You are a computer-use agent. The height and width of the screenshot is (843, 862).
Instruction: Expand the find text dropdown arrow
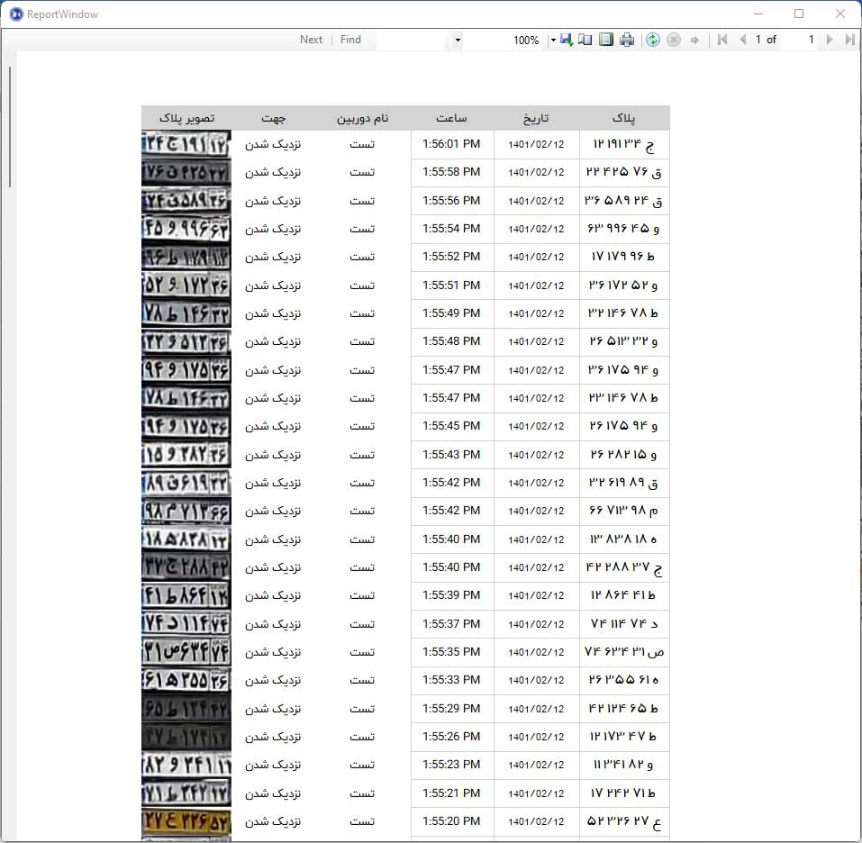(x=458, y=40)
